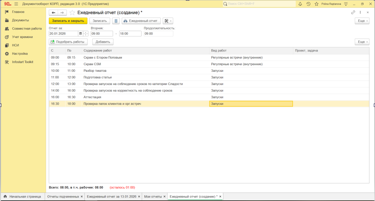
Task: Close the Отчеты подчиненных tab
Action: pyautogui.click(x=82, y=197)
